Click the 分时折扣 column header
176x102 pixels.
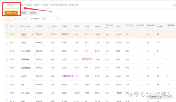tap(54, 26)
